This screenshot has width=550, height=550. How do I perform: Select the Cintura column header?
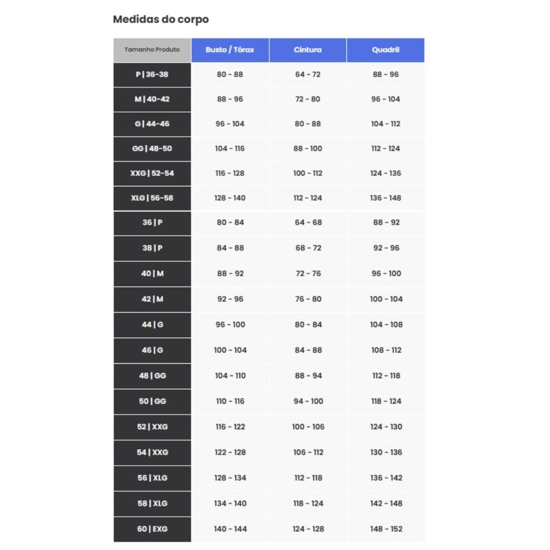tap(308, 50)
